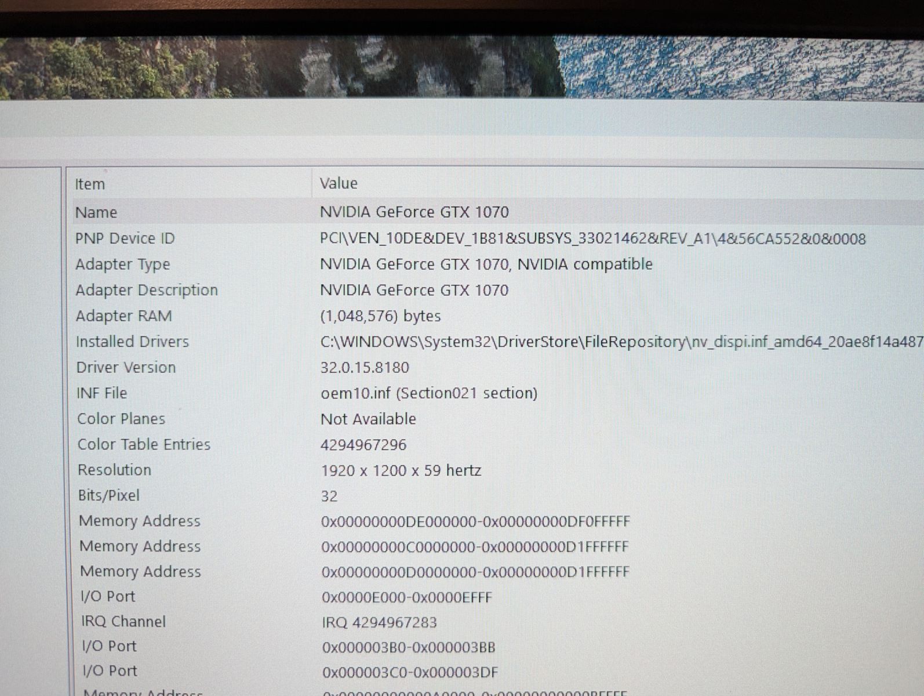Viewport: 924px width, 696px height.
Task: Click the I/O Port 0x000003B0-0x000003BB row
Action: point(109,647)
